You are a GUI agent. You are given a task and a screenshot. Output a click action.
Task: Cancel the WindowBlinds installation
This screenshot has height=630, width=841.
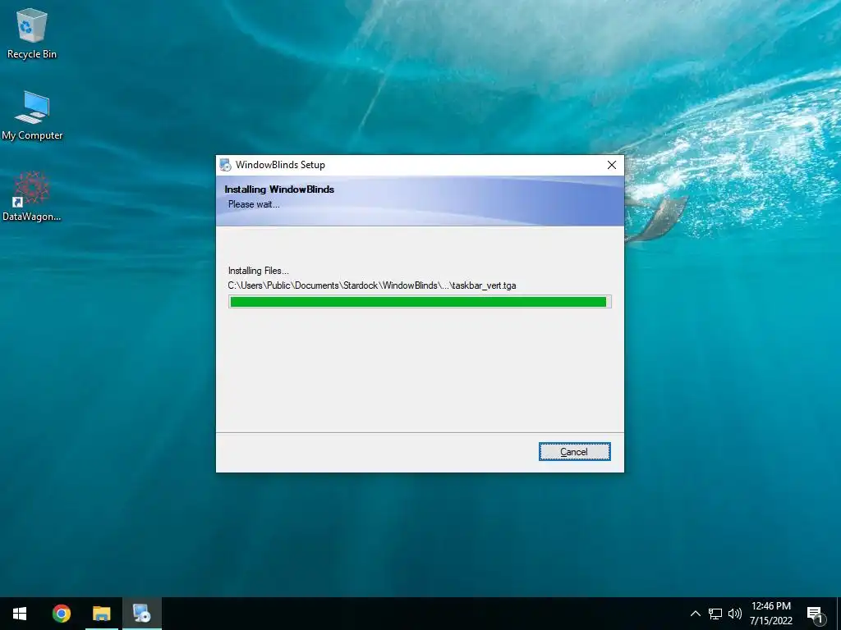574,452
